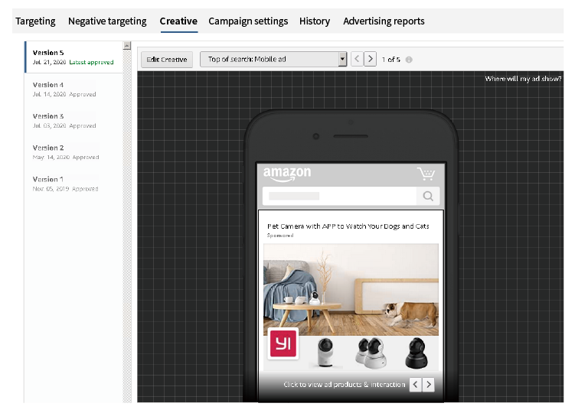Open the Negative targeting tab
The height and width of the screenshot is (413, 575).
(108, 21)
